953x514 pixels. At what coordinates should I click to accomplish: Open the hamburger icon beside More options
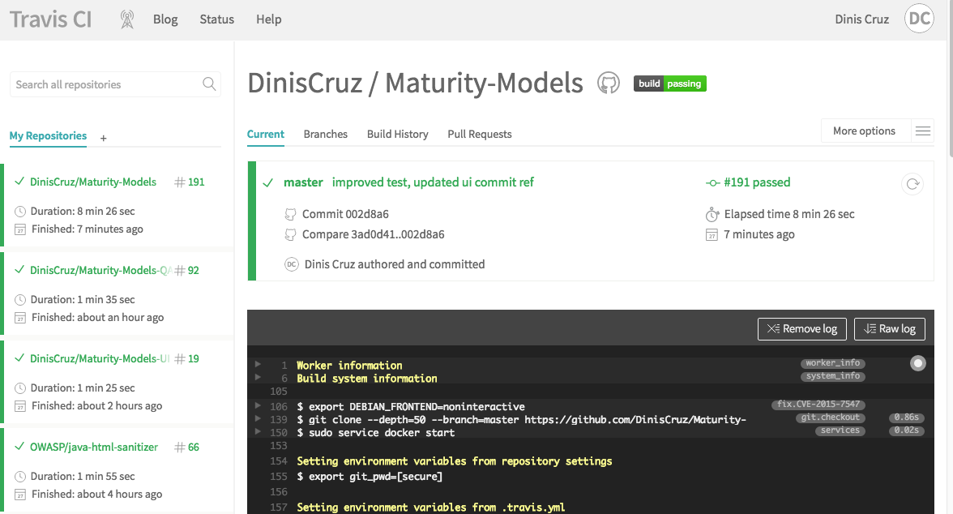click(922, 131)
